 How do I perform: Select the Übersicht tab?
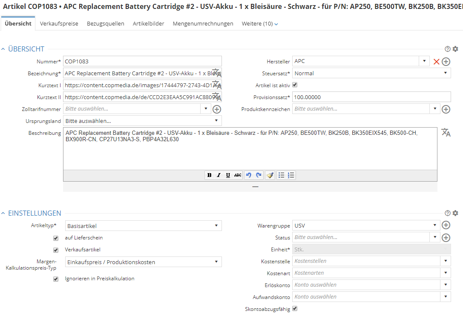[x=18, y=23]
